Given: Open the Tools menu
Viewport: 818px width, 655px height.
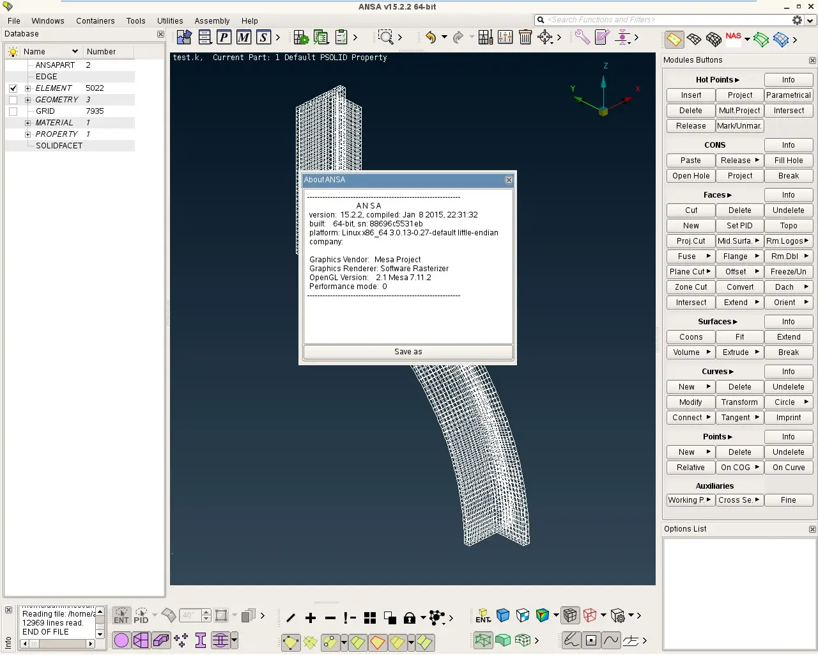Looking at the screenshot, I should point(135,21).
